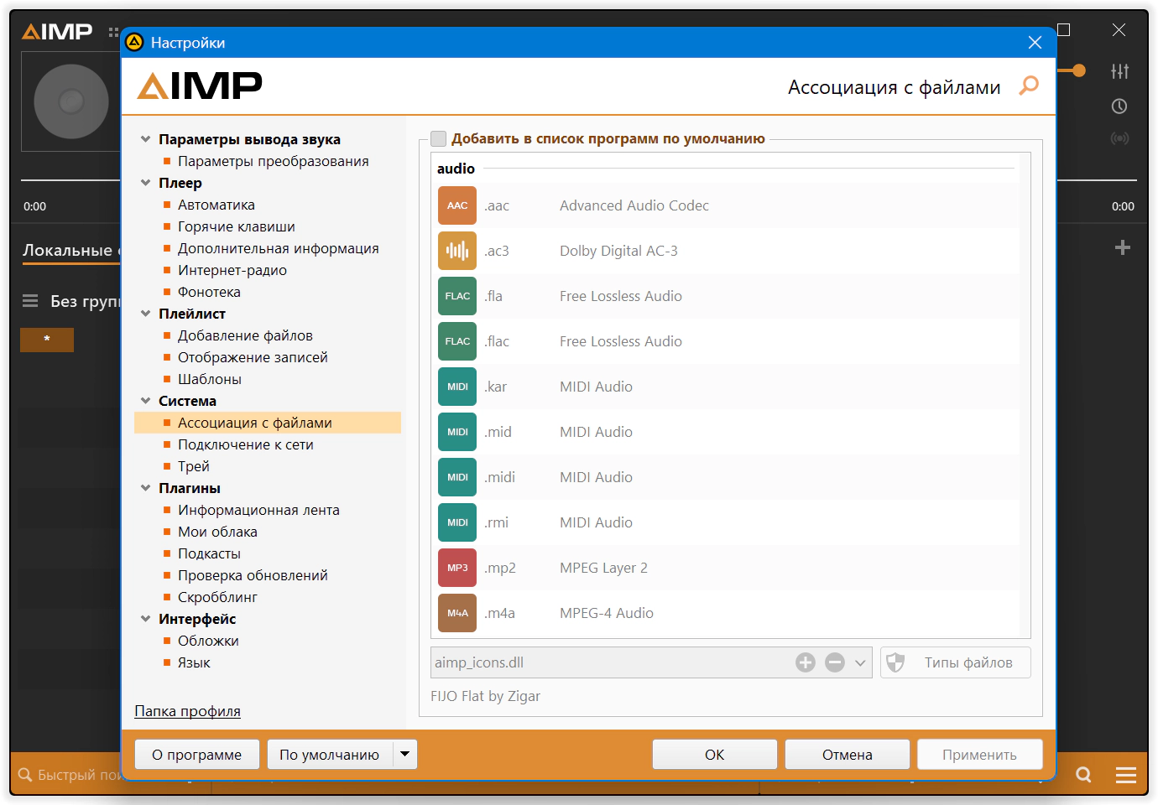
Task: Open Отображение записей settings page
Action: click(253, 357)
